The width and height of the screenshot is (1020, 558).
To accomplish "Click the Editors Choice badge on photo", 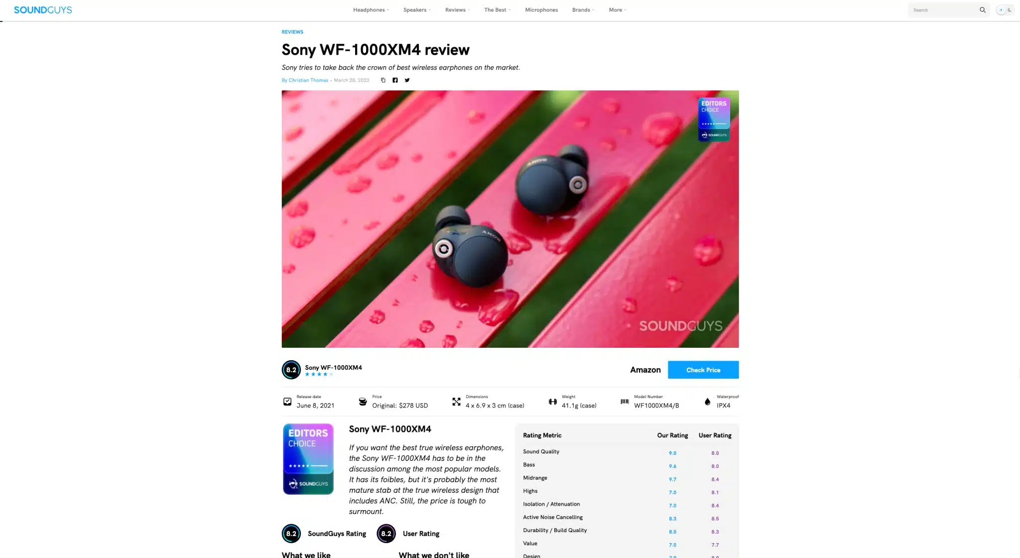I will click(714, 120).
